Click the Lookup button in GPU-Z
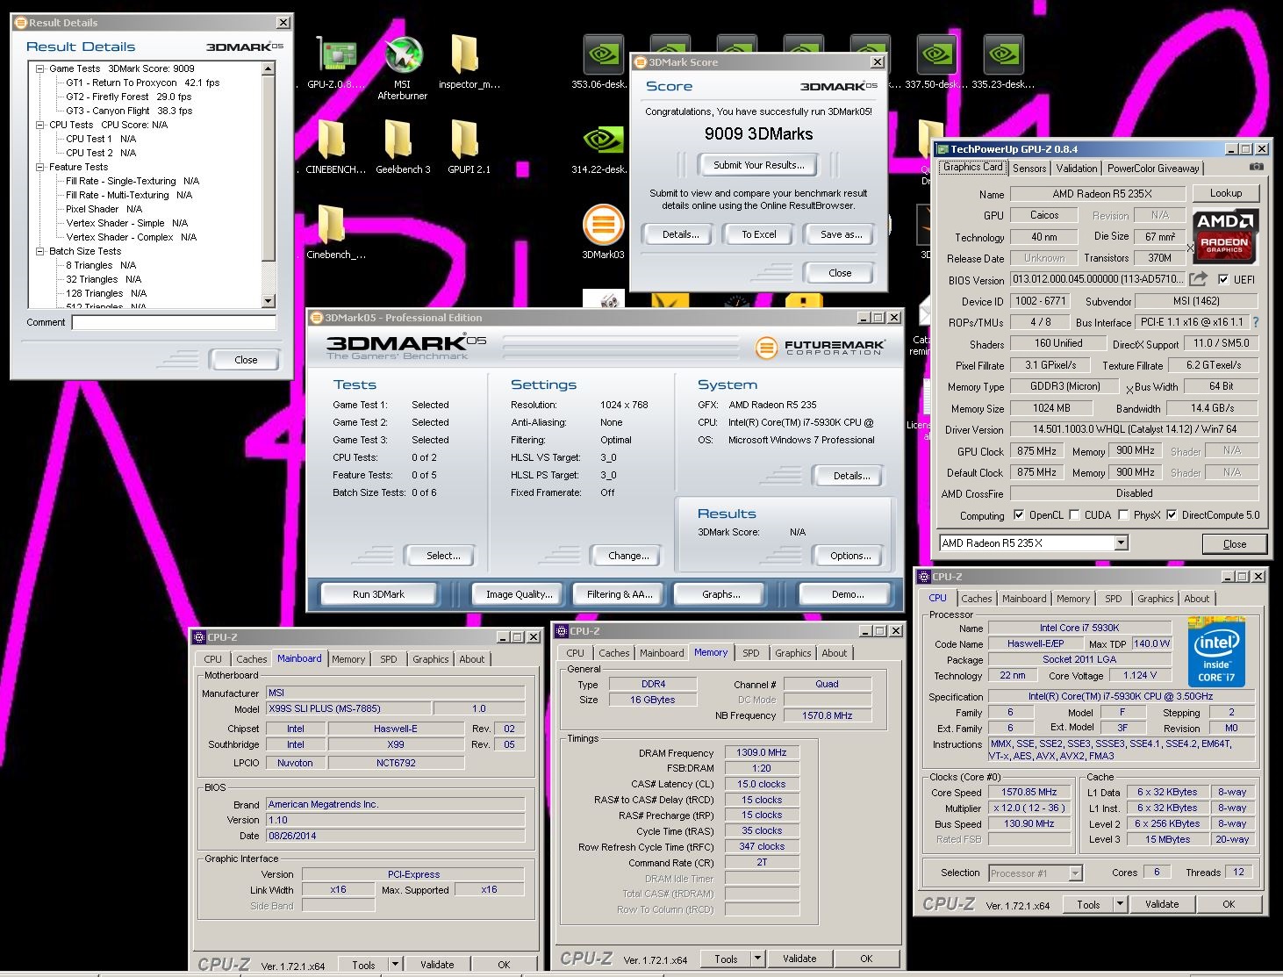1283x977 pixels. (x=1226, y=193)
